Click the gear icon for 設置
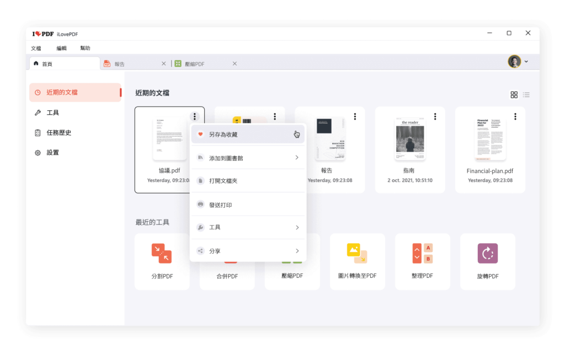The width and height of the screenshot is (565, 354). click(38, 153)
